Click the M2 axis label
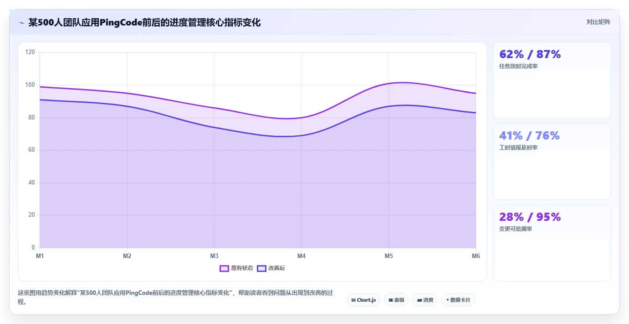This screenshot has width=629, height=324. click(x=127, y=256)
